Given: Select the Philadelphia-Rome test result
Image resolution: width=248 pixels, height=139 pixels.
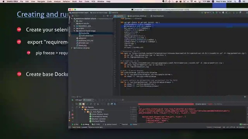Looking at the screenshot, I should [x=98, y=117].
